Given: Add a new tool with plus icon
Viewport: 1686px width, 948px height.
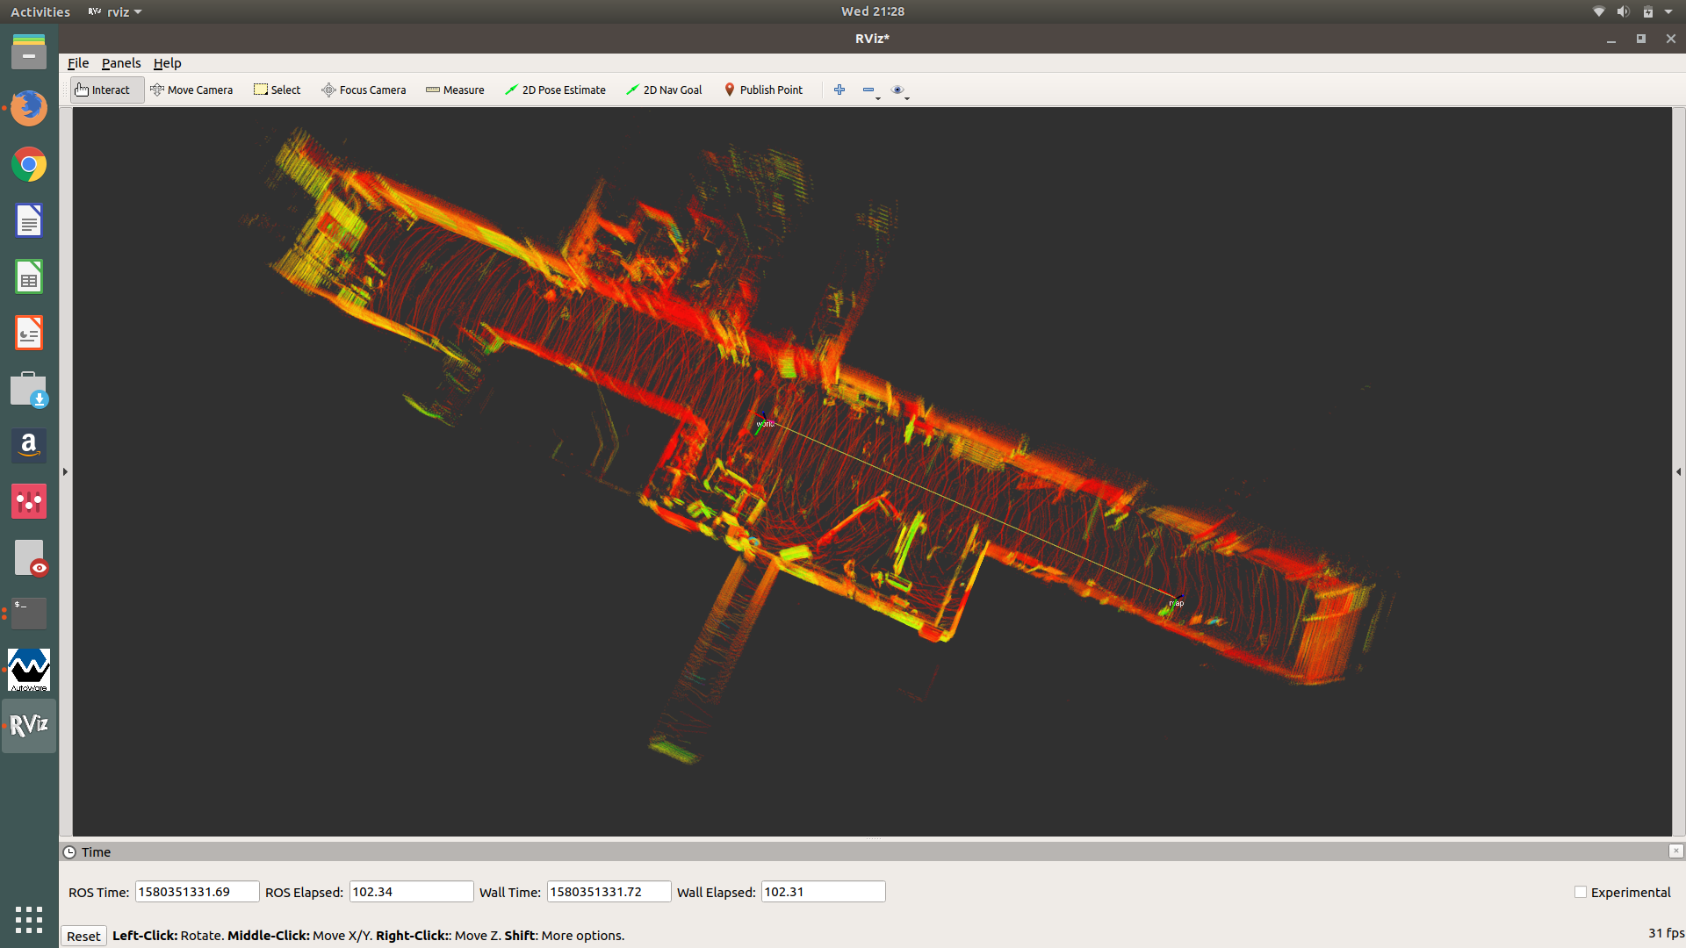Looking at the screenshot, I should pyautogui.click(x=839, y=90).
